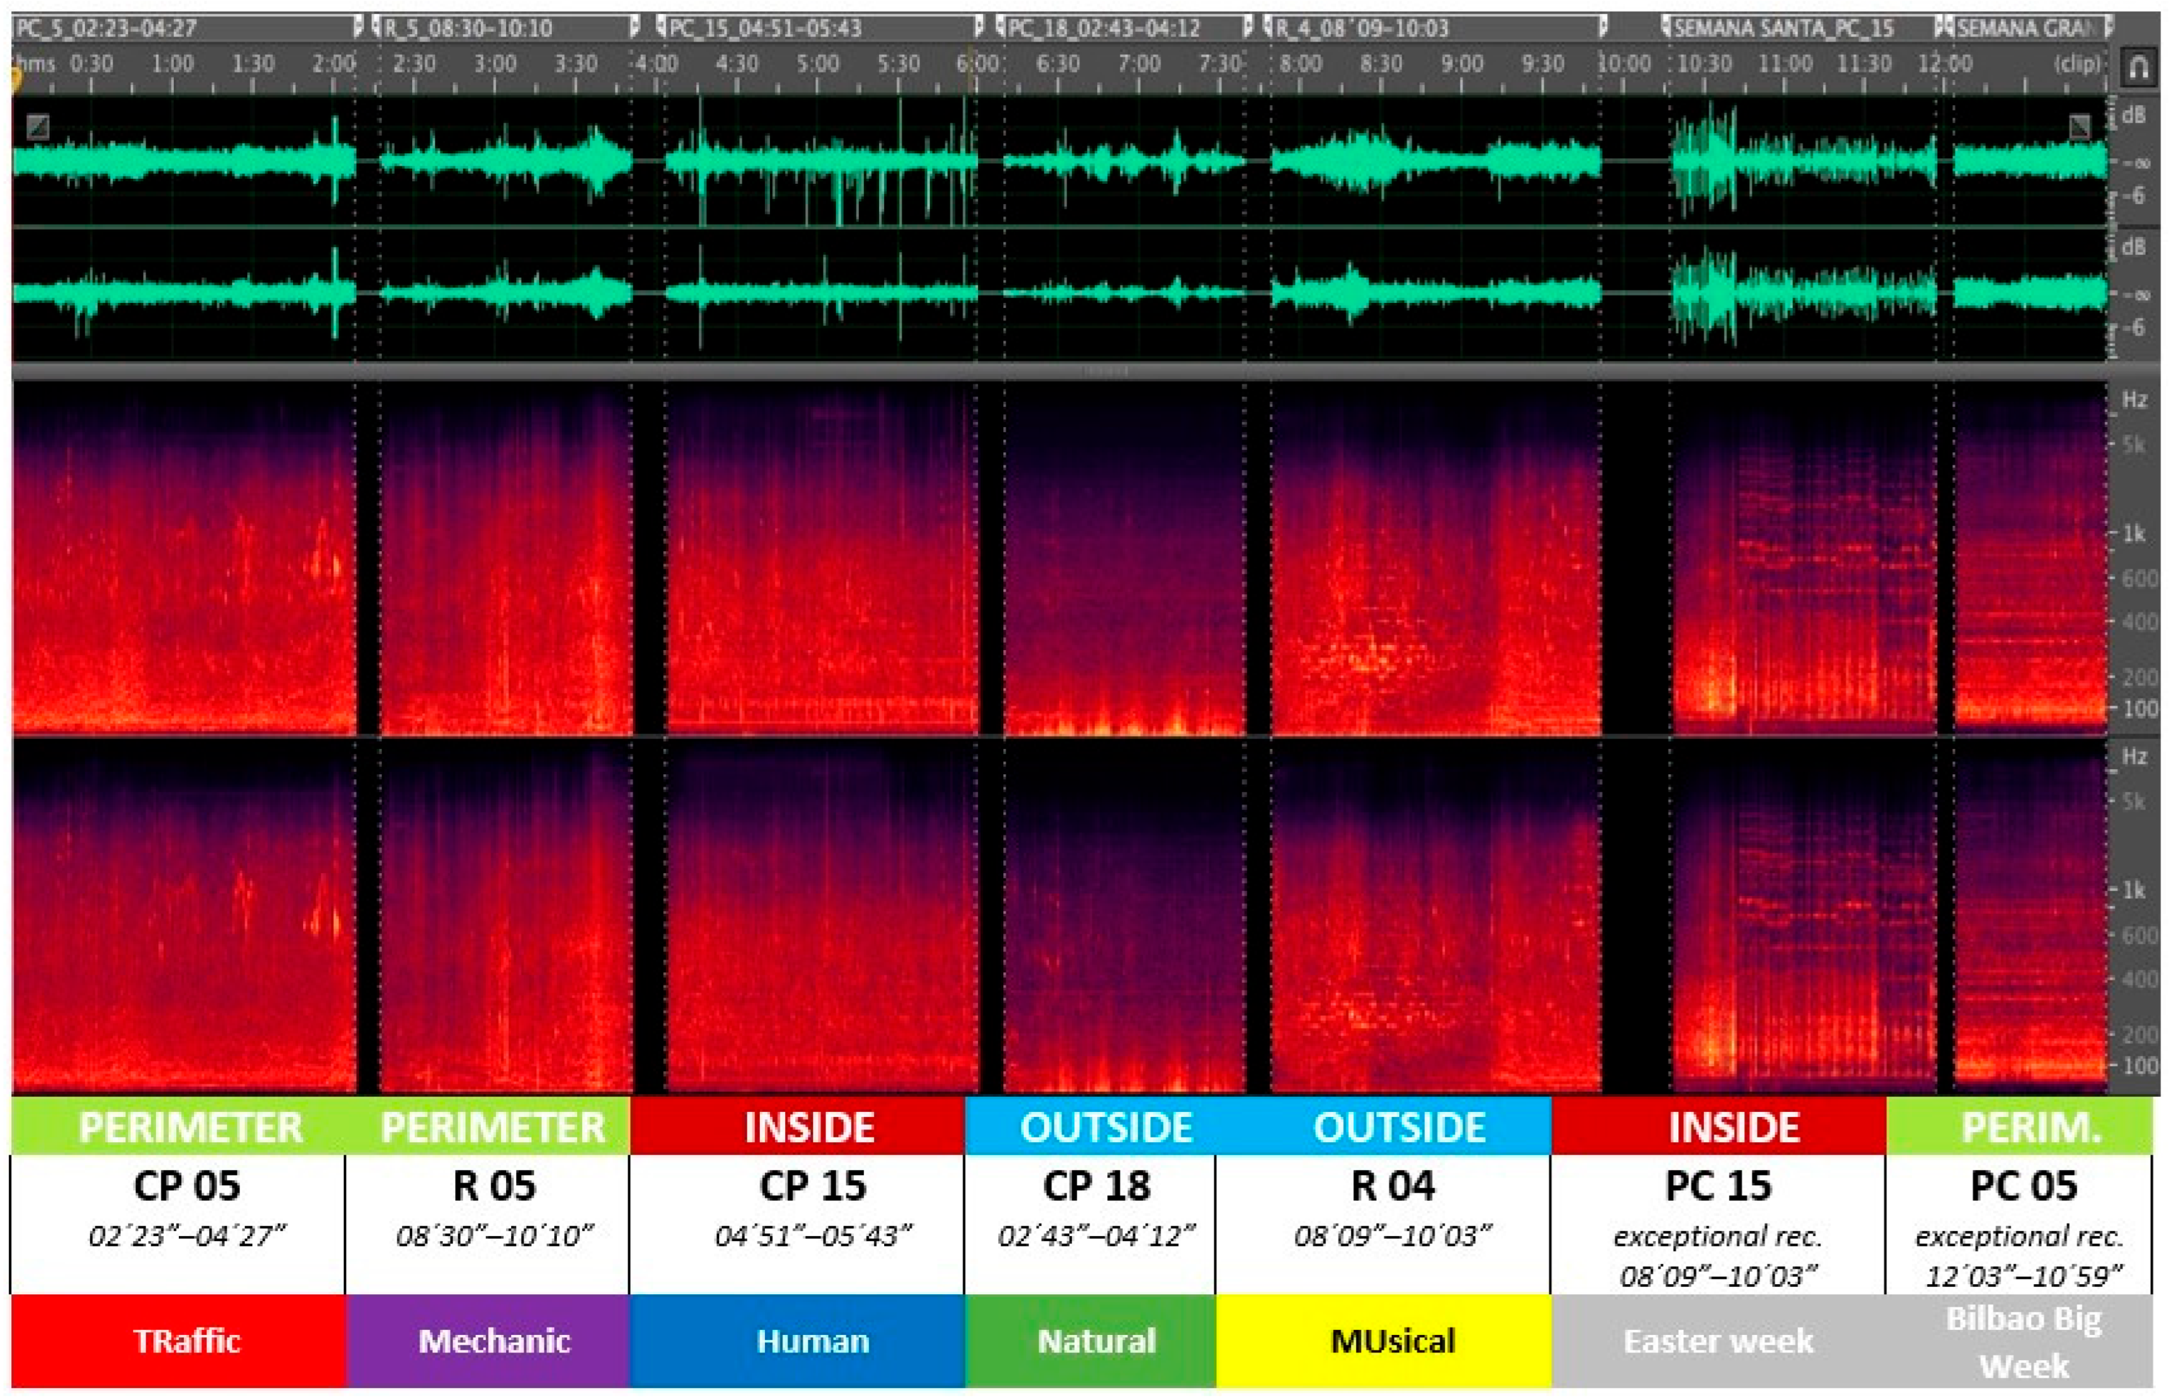The width and height of the screenshot is (2170, 1399).
Task: Click the grey Easter week cell
Action: 1719,1341
